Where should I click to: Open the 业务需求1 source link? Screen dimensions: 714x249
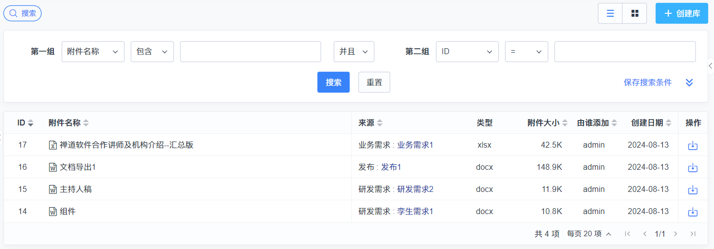click(x=415, y=145)
